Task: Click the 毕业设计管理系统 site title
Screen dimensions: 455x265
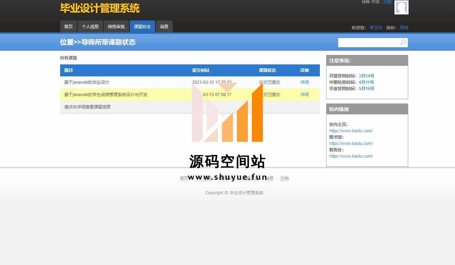Action: (x=100, y=8)
